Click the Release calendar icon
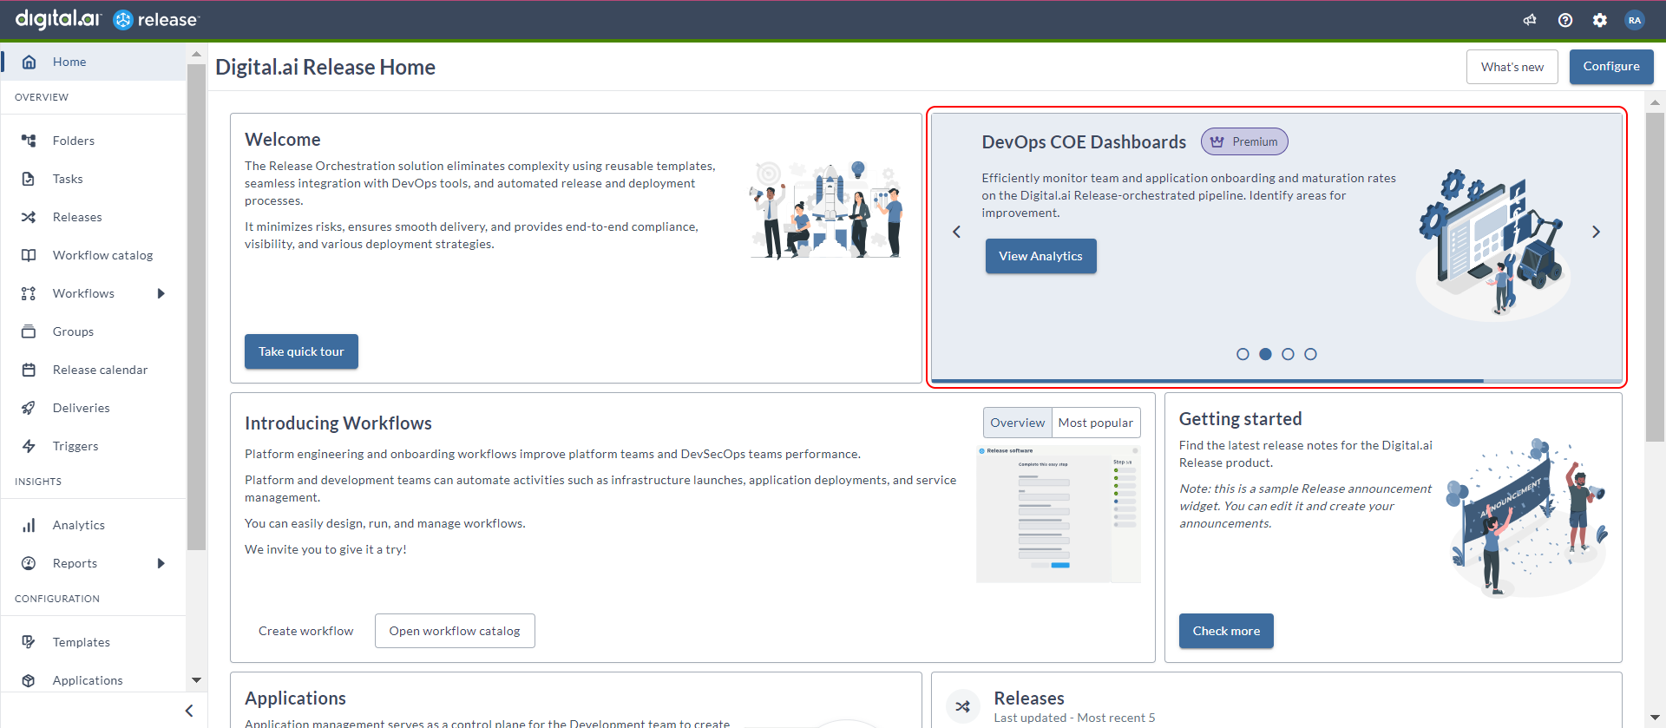 tap(29, 370)
